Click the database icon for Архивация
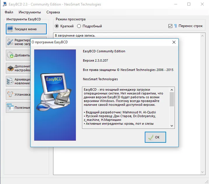The height and width of the screenshot is (184, 209). tap(10, 81)
